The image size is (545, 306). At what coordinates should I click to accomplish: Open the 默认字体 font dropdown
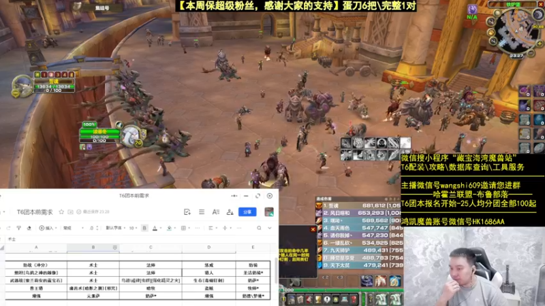tap(115, 228)
